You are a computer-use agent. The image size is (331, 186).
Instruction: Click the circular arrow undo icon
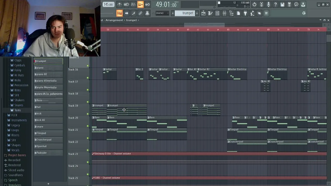click(x=254, y=4)
